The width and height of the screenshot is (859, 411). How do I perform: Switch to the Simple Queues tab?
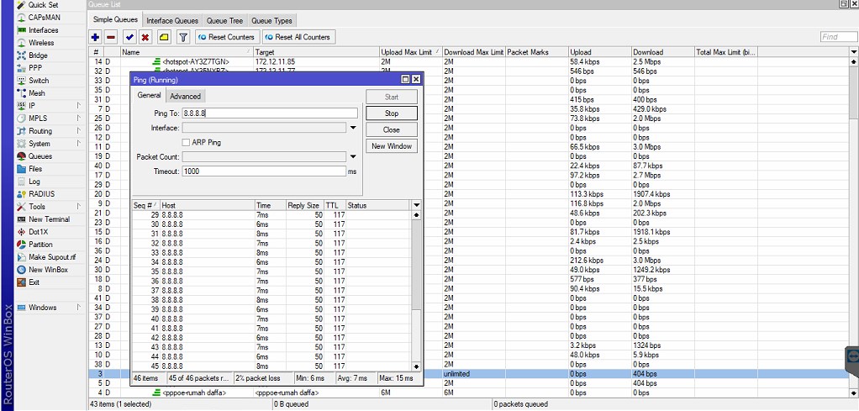pyautogui.click(x=115, y=20)
